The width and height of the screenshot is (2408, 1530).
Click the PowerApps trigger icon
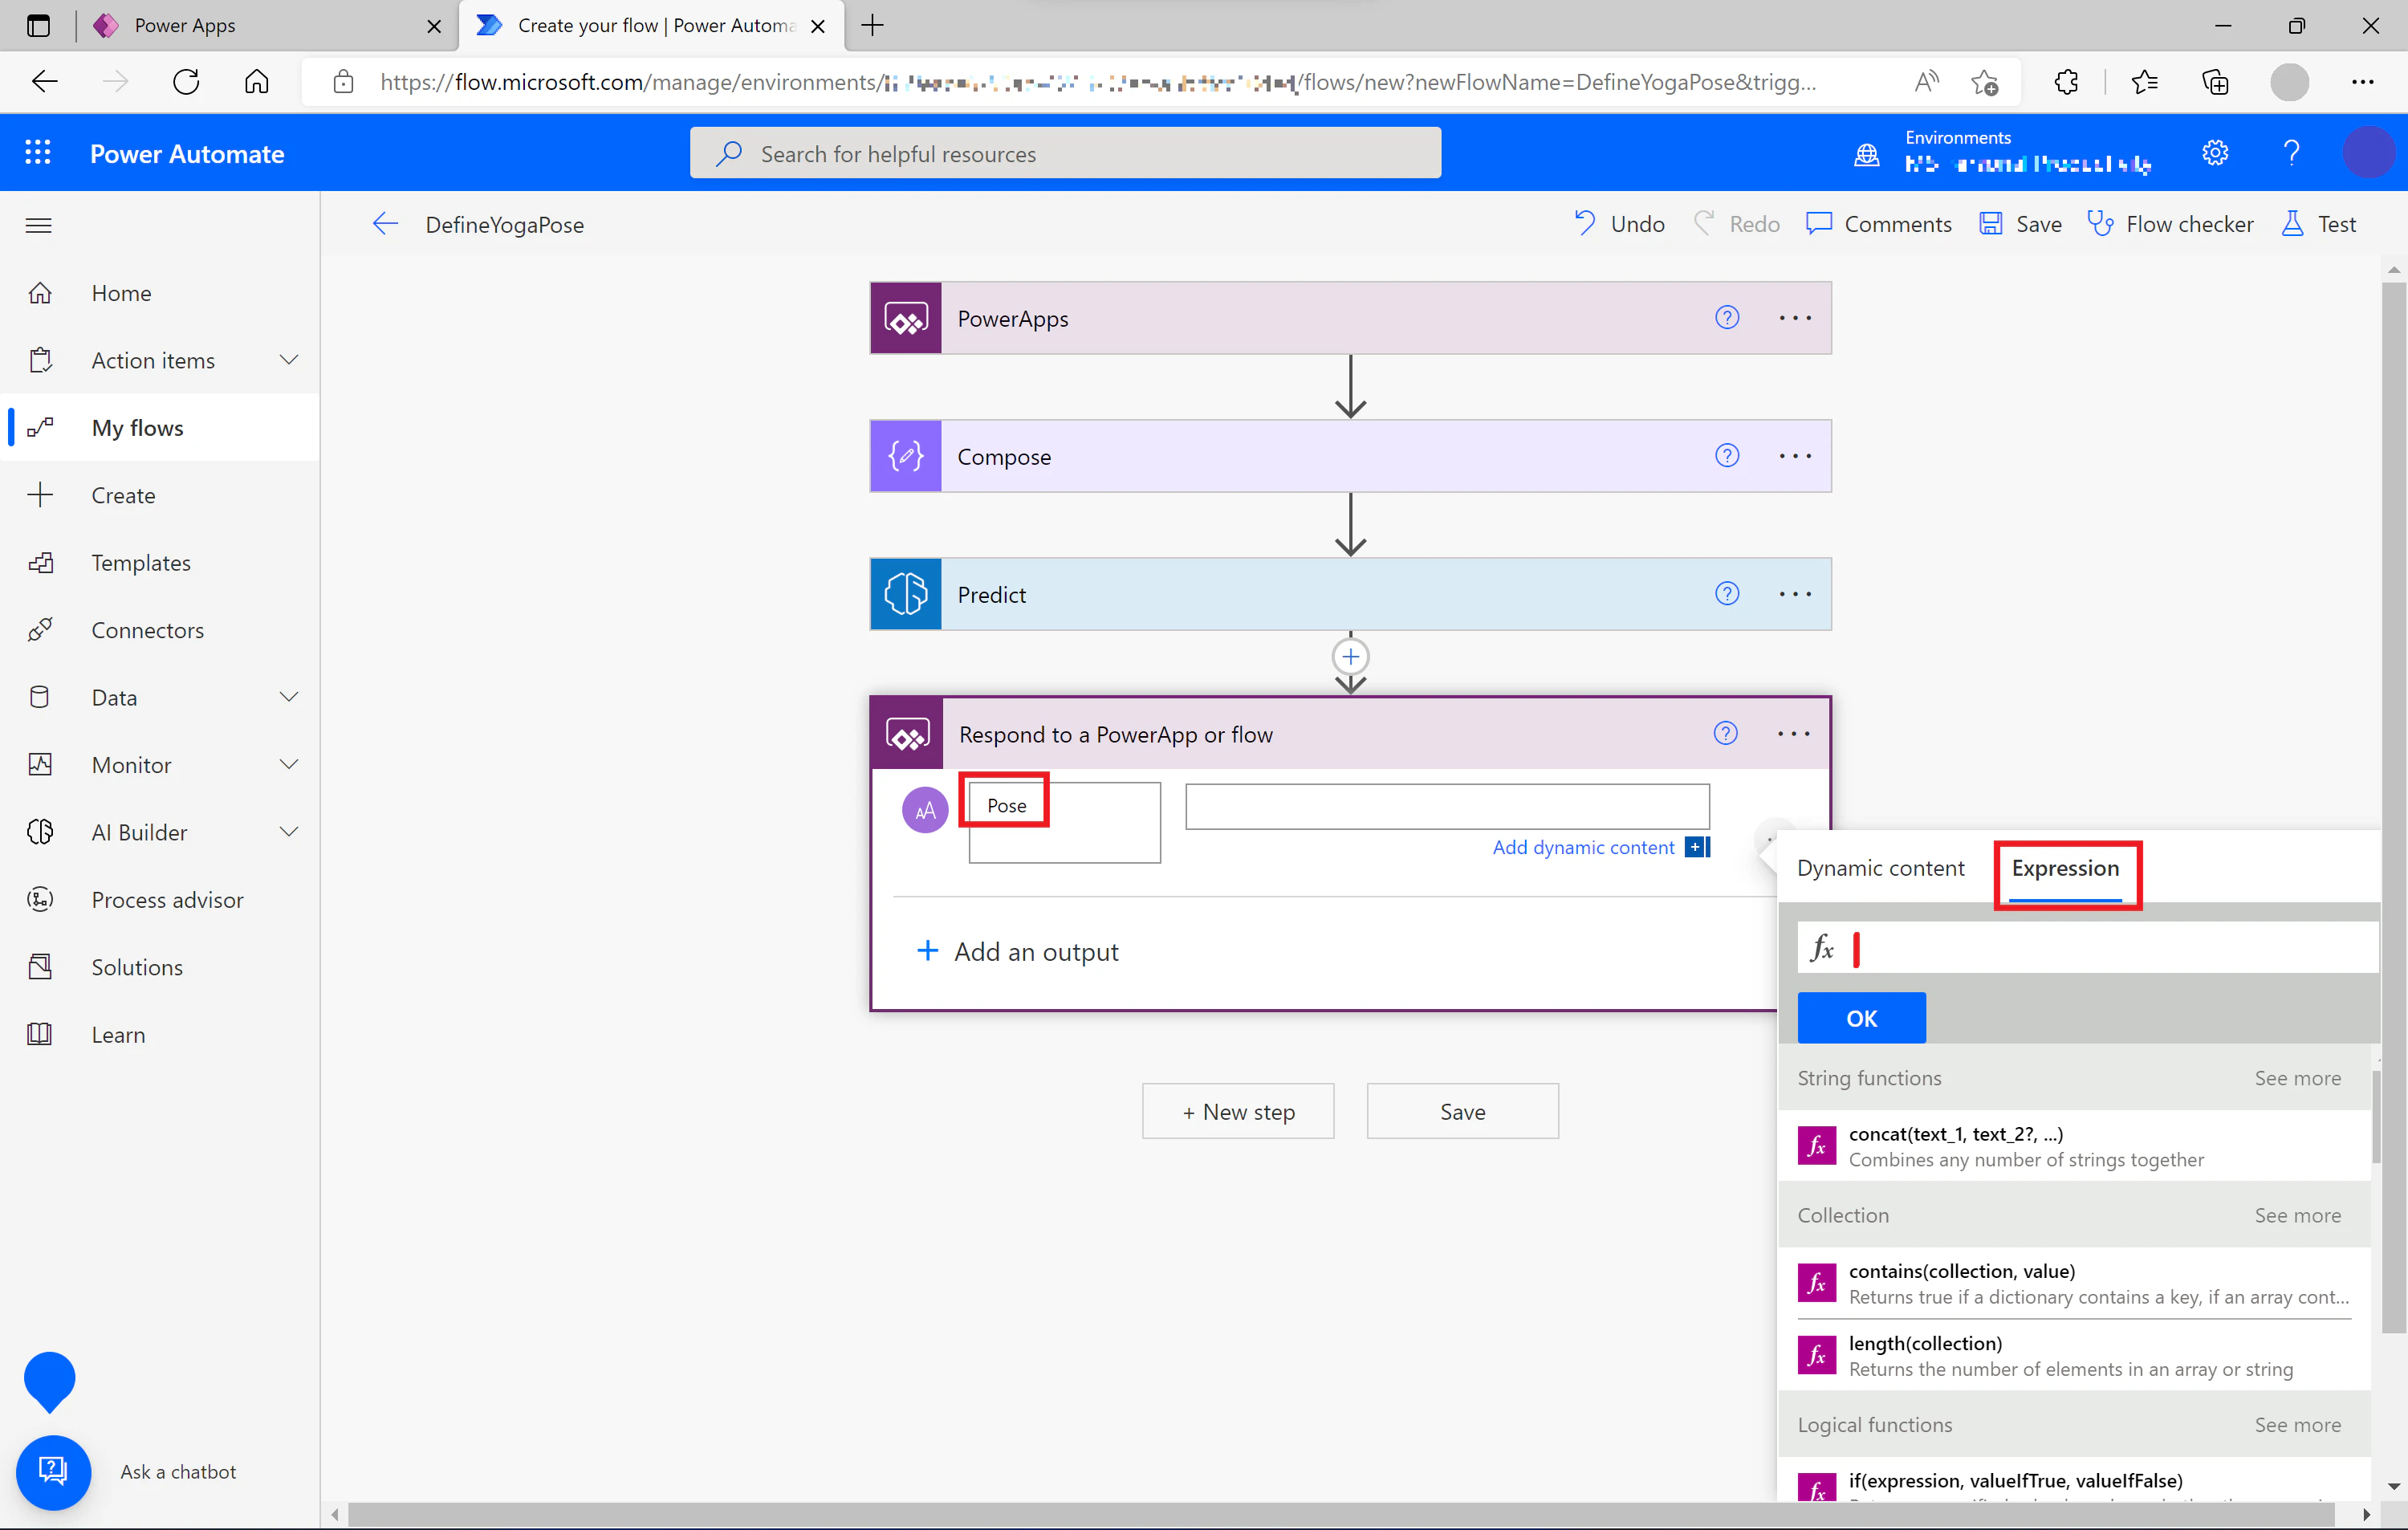click(x=906, y=319)
